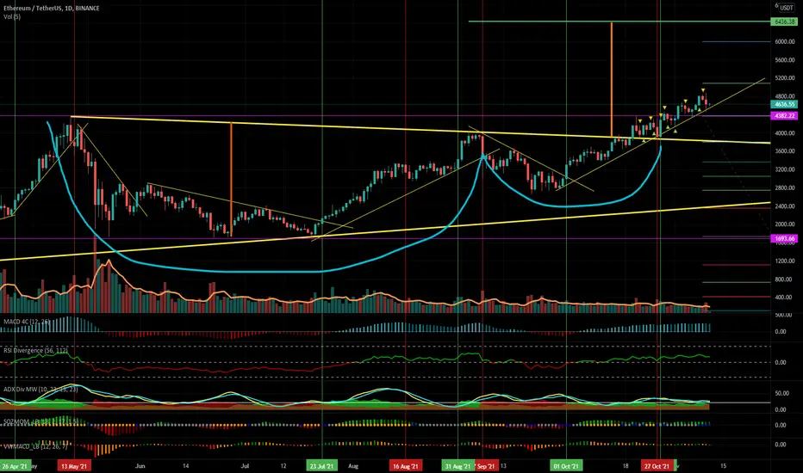Image resolution: width=803 pixels, height=473 pixels.
Task: Select the tall orange vertical line near October
Action: (612, 79)
